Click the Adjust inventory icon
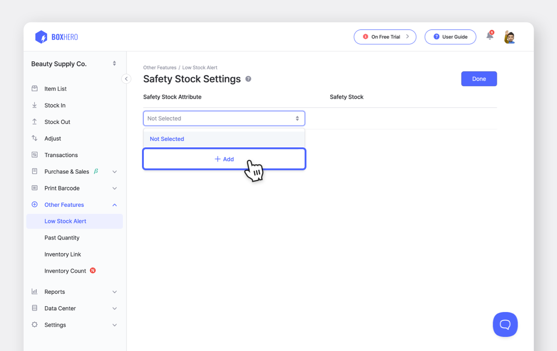The width and height of the screenshot is (557, 351). coord(35,138)
